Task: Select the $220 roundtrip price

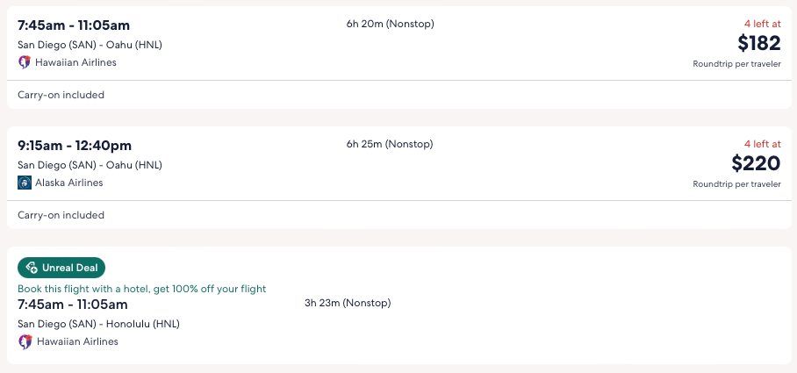Action: (756, 163)
